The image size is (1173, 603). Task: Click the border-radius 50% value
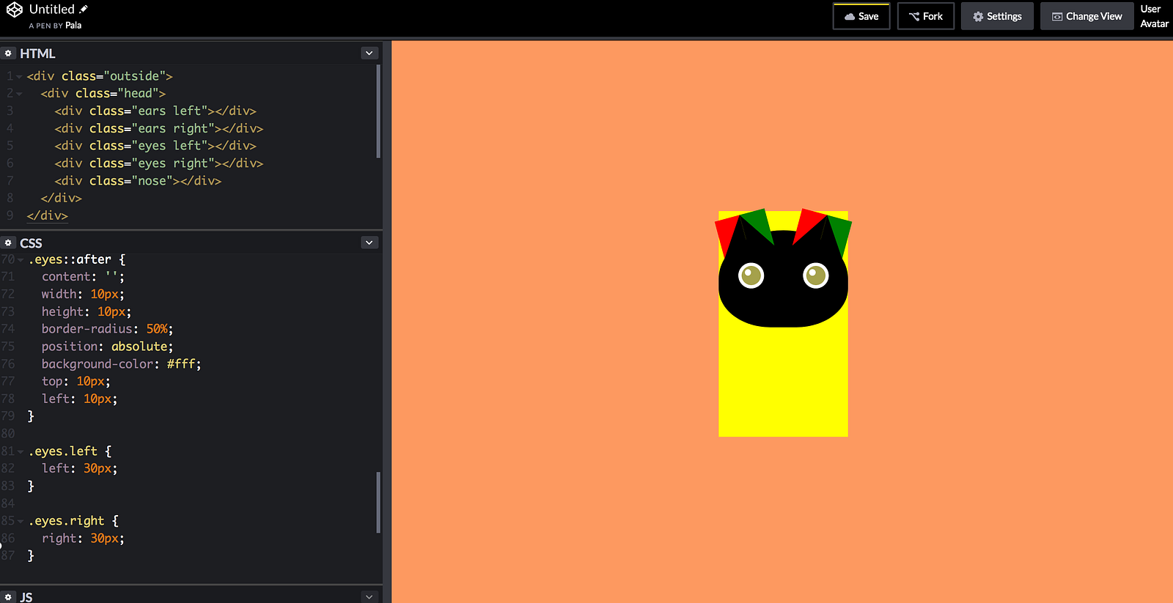pyautogui.click(x=157, y=329)
